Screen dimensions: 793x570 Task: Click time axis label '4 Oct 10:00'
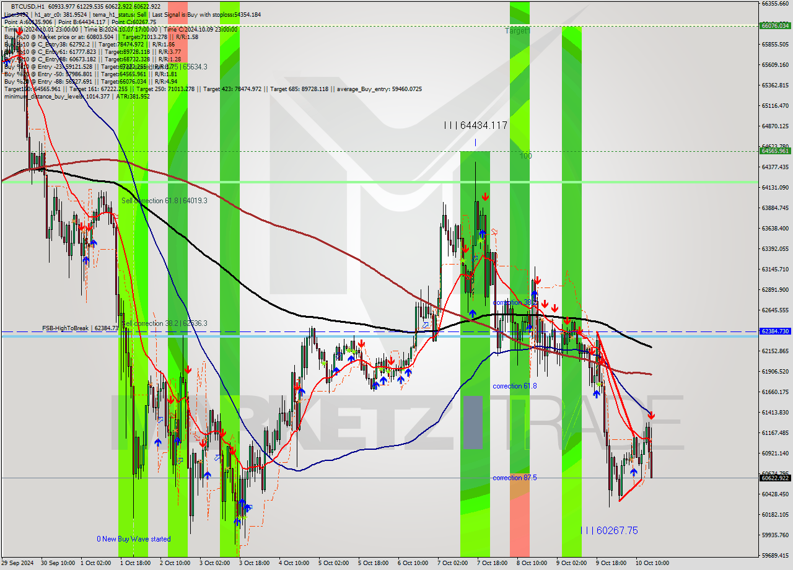coord(294,563)
